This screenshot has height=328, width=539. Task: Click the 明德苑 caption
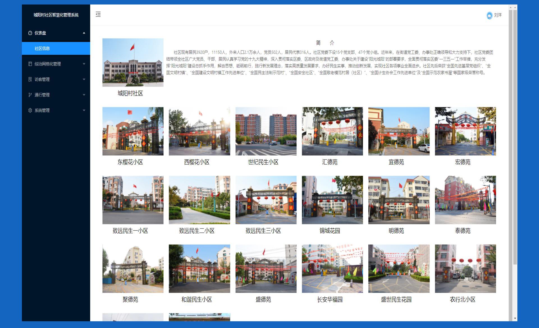pyautogui.click(x=396, y=231)
